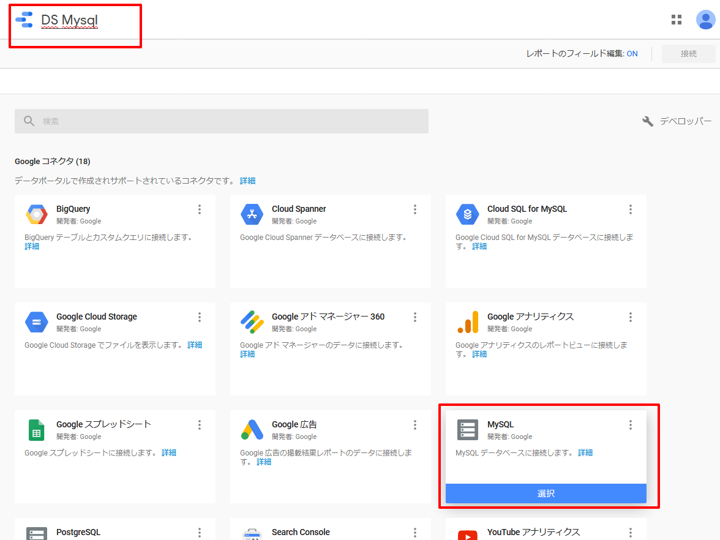The height and width of the screenshot is (540, 720).
Task: Click the 接続 button at top right
Action: (x=688, y=54)
